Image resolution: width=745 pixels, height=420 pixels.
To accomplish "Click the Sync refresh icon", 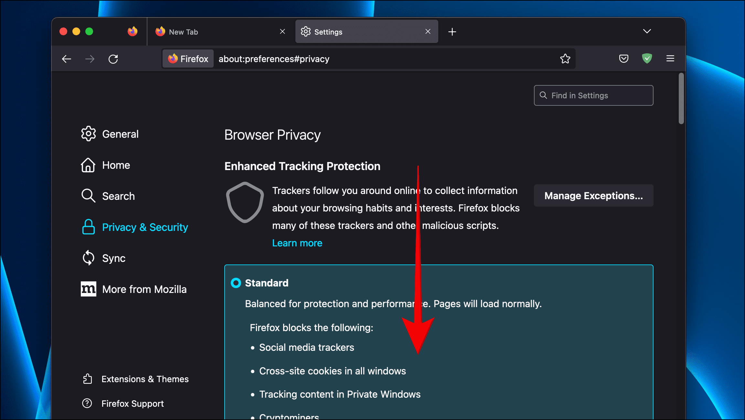I will 88,258.
